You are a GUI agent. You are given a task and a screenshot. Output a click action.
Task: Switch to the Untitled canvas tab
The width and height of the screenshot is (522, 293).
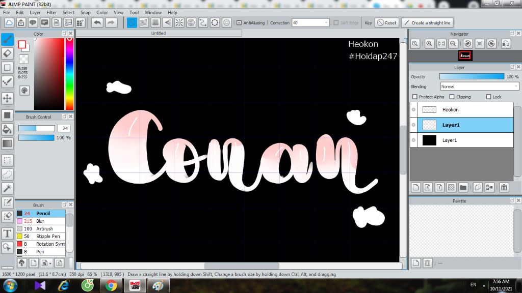click(x=159, y=33)
